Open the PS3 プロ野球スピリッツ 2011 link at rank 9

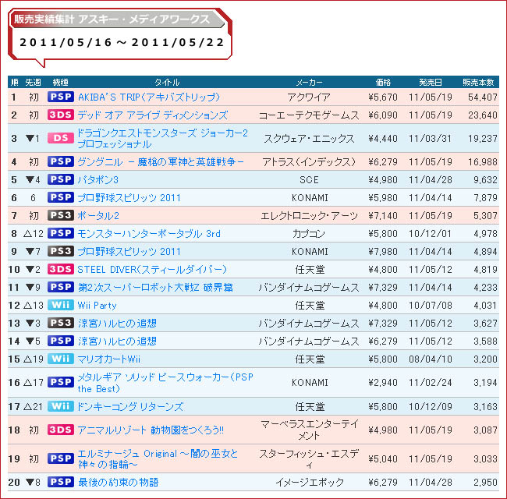pos(129,251)
